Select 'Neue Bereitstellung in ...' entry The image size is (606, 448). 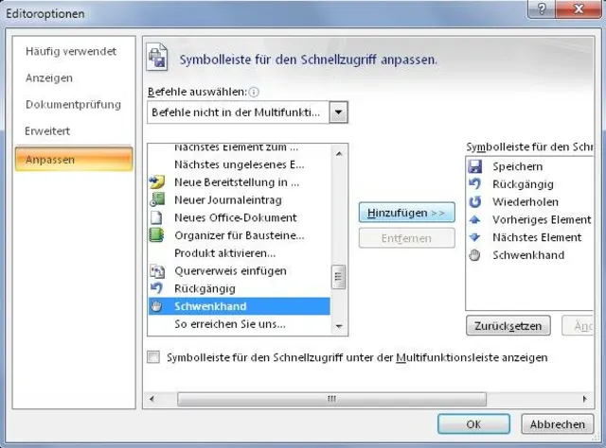coord(240,182)
